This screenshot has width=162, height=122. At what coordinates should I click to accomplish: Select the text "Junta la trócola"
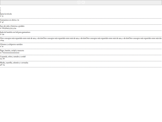(x=6, y=14)
